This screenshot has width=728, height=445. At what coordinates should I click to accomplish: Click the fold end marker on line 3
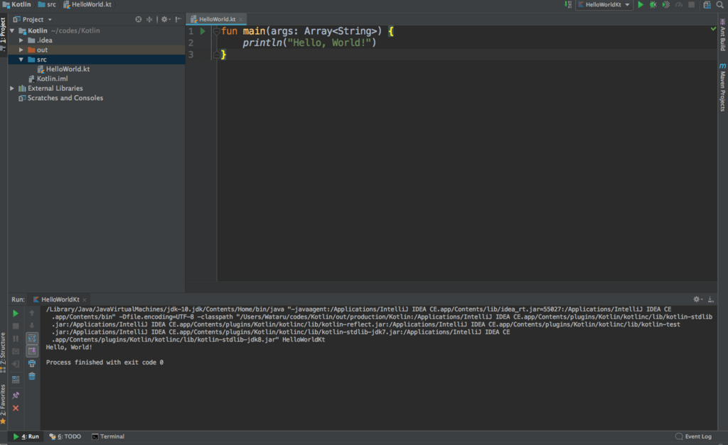(x=217, y=55)
